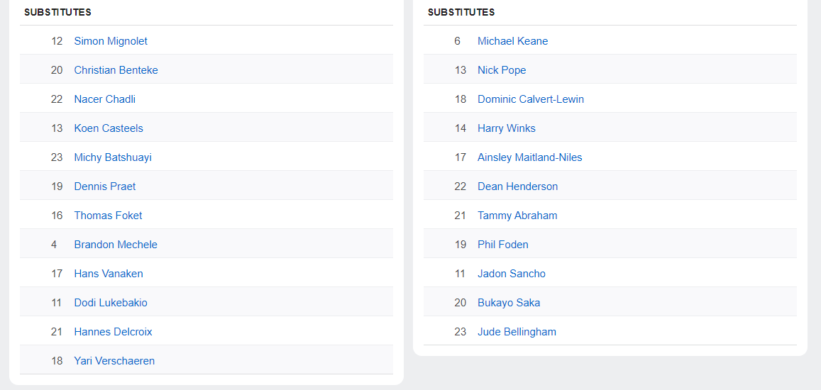
Task: Click the Harry Winks link
Action: (x=507, y=128)
